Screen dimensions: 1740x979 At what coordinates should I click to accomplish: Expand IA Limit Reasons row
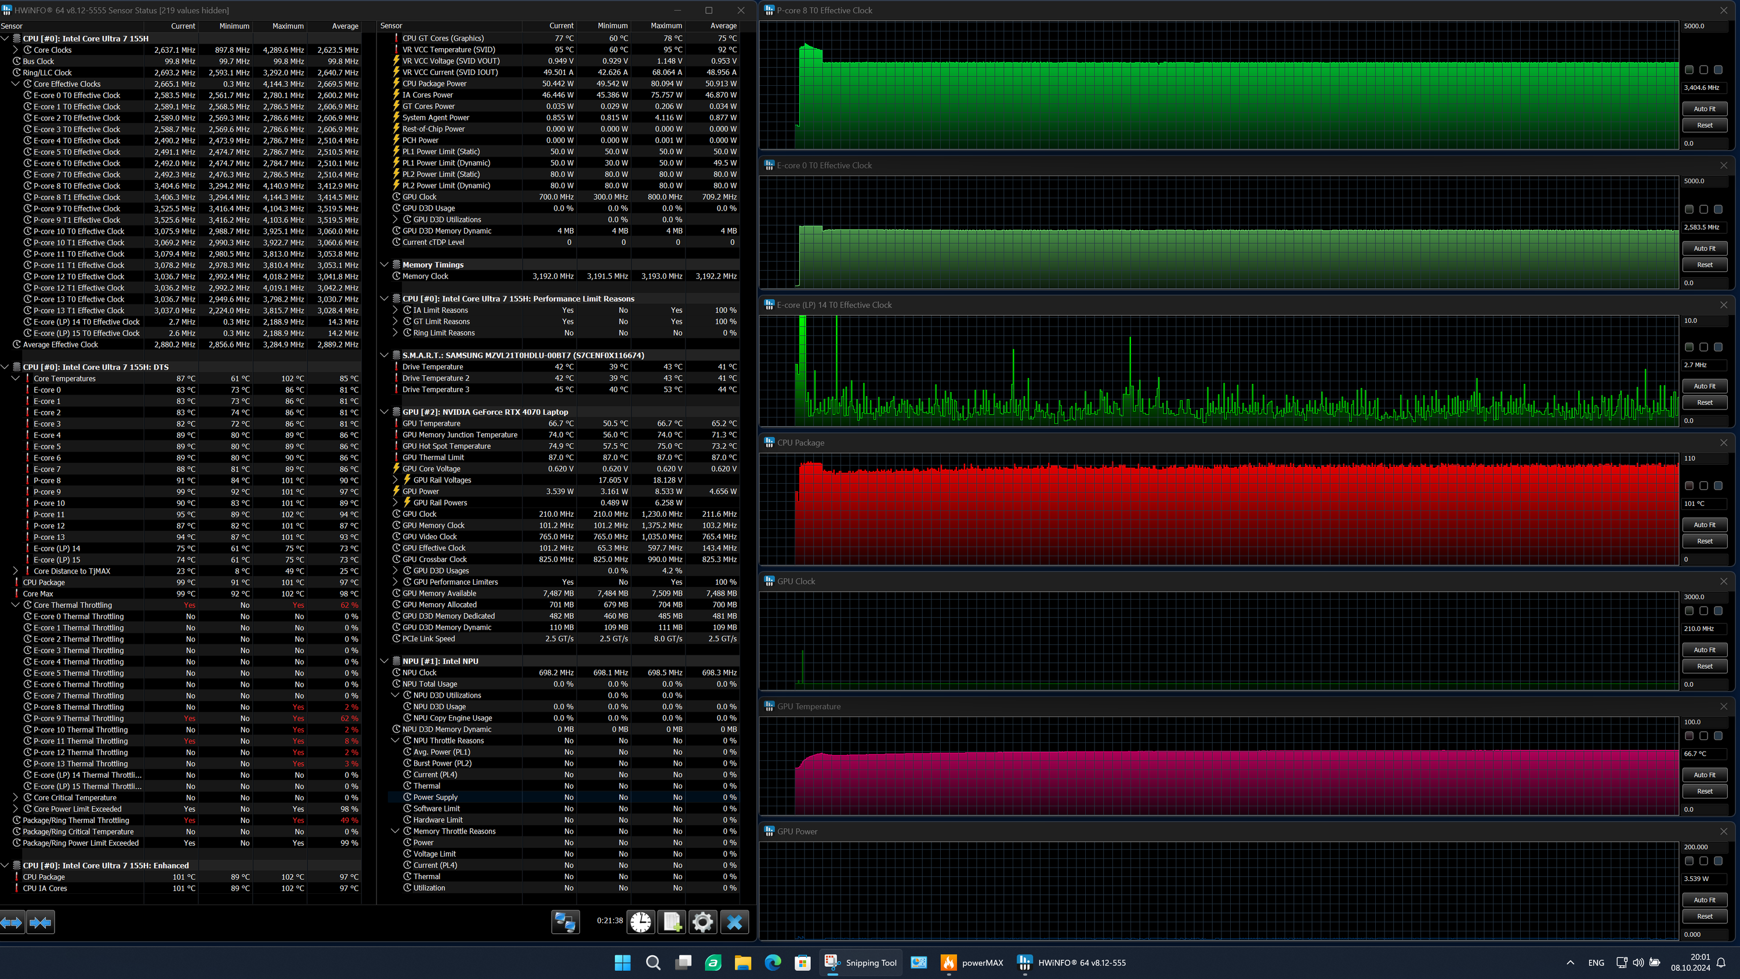(396, 310)
